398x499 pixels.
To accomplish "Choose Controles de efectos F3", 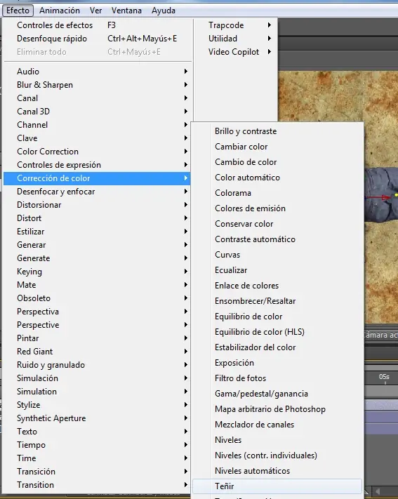I will [x=97, y=25].
